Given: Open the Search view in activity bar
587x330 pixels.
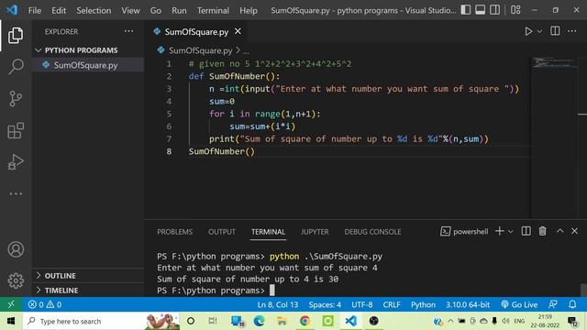Looking at the screenshot, I should click(16, 67).
